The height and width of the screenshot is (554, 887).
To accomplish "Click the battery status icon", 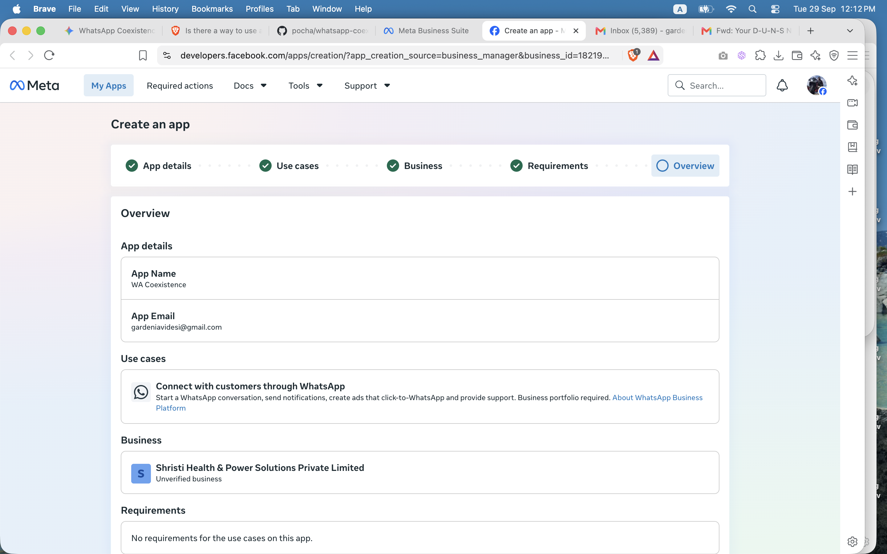I will point(706,9).
